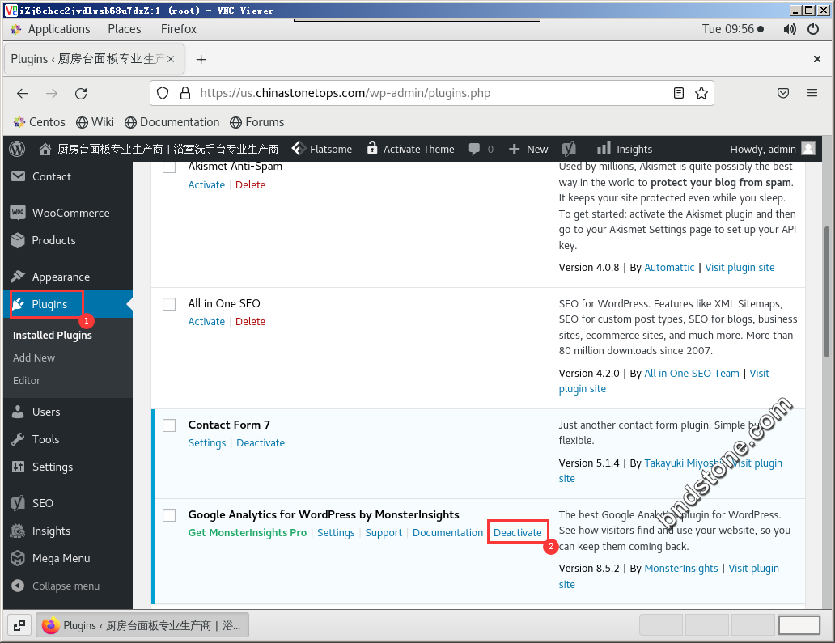The height and width of the screenshot is (643, 835).
Task: Open the All in One SEO Team link
Action: coord(692,373)
